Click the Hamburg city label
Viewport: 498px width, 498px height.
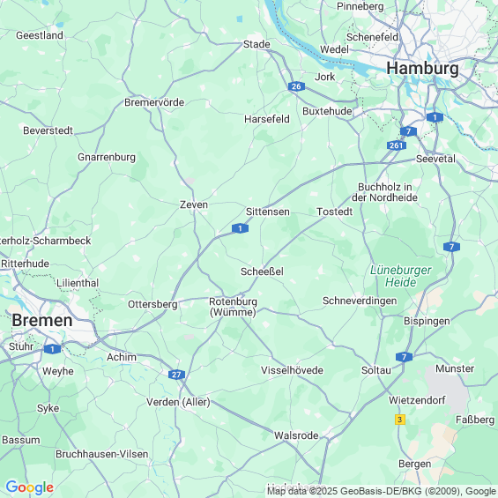click(x=422, y=69)
